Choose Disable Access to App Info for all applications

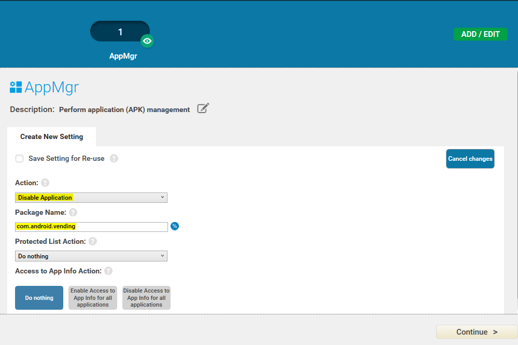(146, 298)
